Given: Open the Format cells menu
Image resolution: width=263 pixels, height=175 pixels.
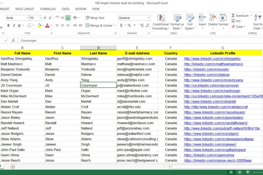Looking at the screenshot, I should [223, 21].
